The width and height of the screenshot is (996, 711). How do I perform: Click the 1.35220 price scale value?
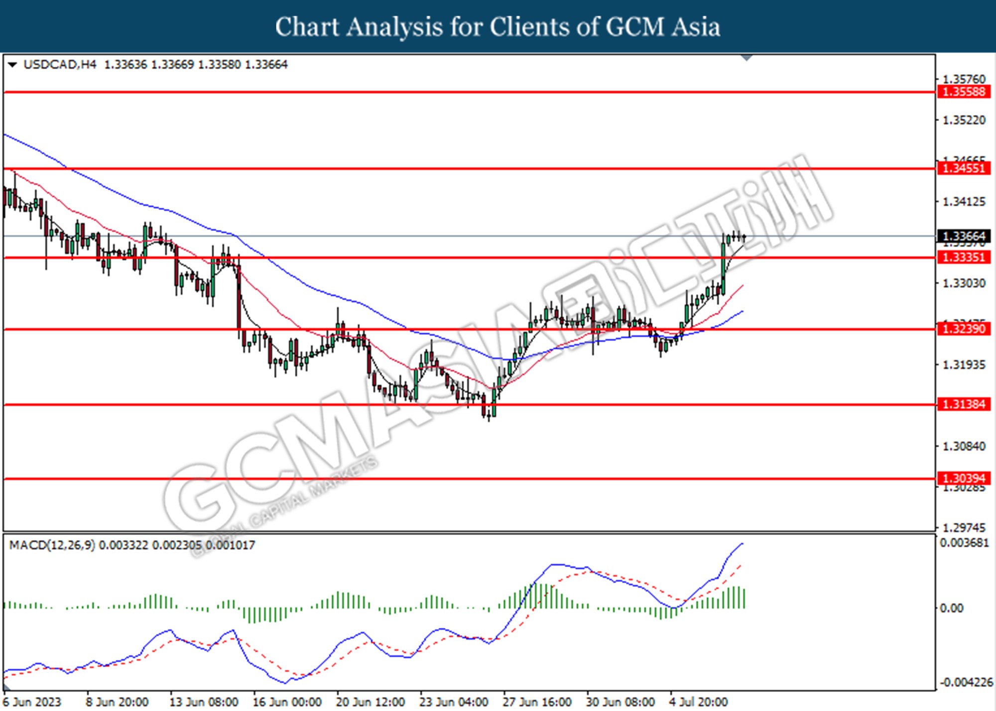[964, 120]
